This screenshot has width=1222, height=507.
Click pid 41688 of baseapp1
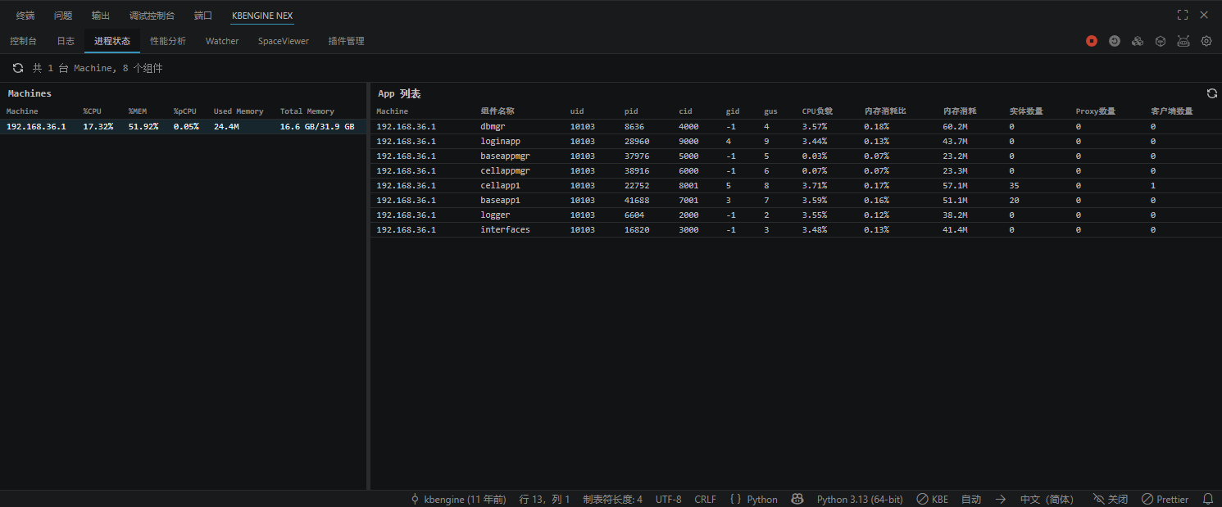point(637,200)
